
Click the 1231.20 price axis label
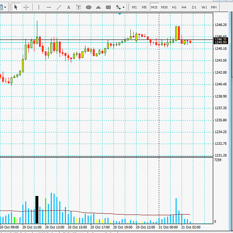[x=221, y=155]
